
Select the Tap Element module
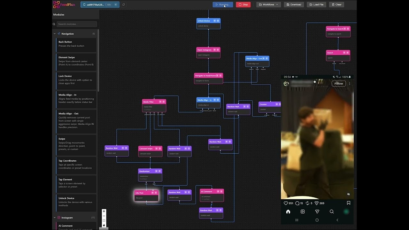tap(76, 184)
